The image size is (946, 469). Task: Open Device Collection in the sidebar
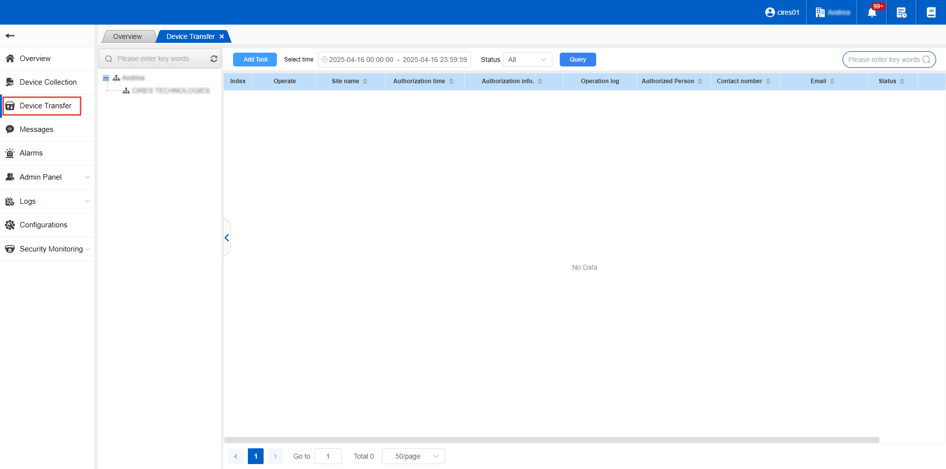point(48,82)
